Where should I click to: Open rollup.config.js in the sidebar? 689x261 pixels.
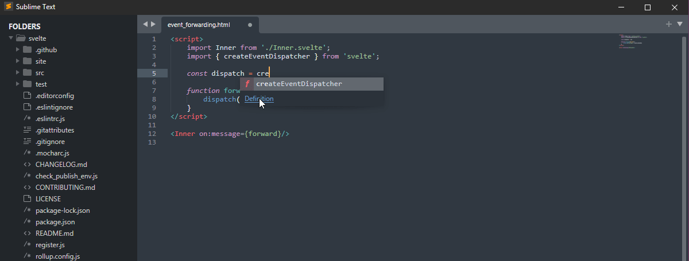[x=58, y=256]
